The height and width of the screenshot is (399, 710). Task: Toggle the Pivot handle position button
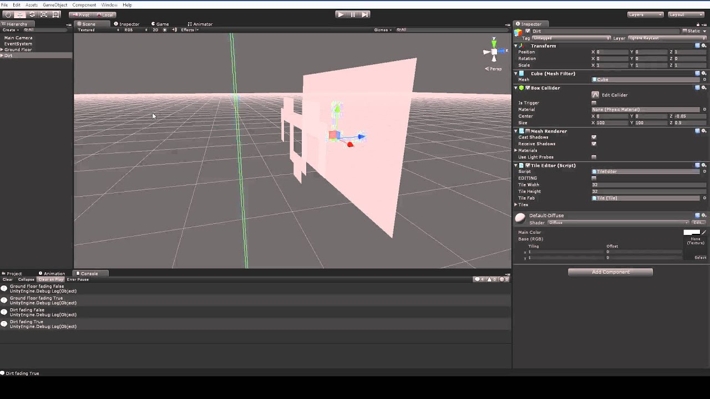click(x=81, y=14)
